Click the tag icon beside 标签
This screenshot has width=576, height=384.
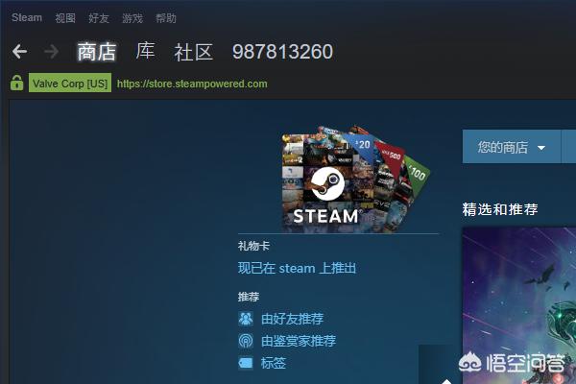pos(246,363)
